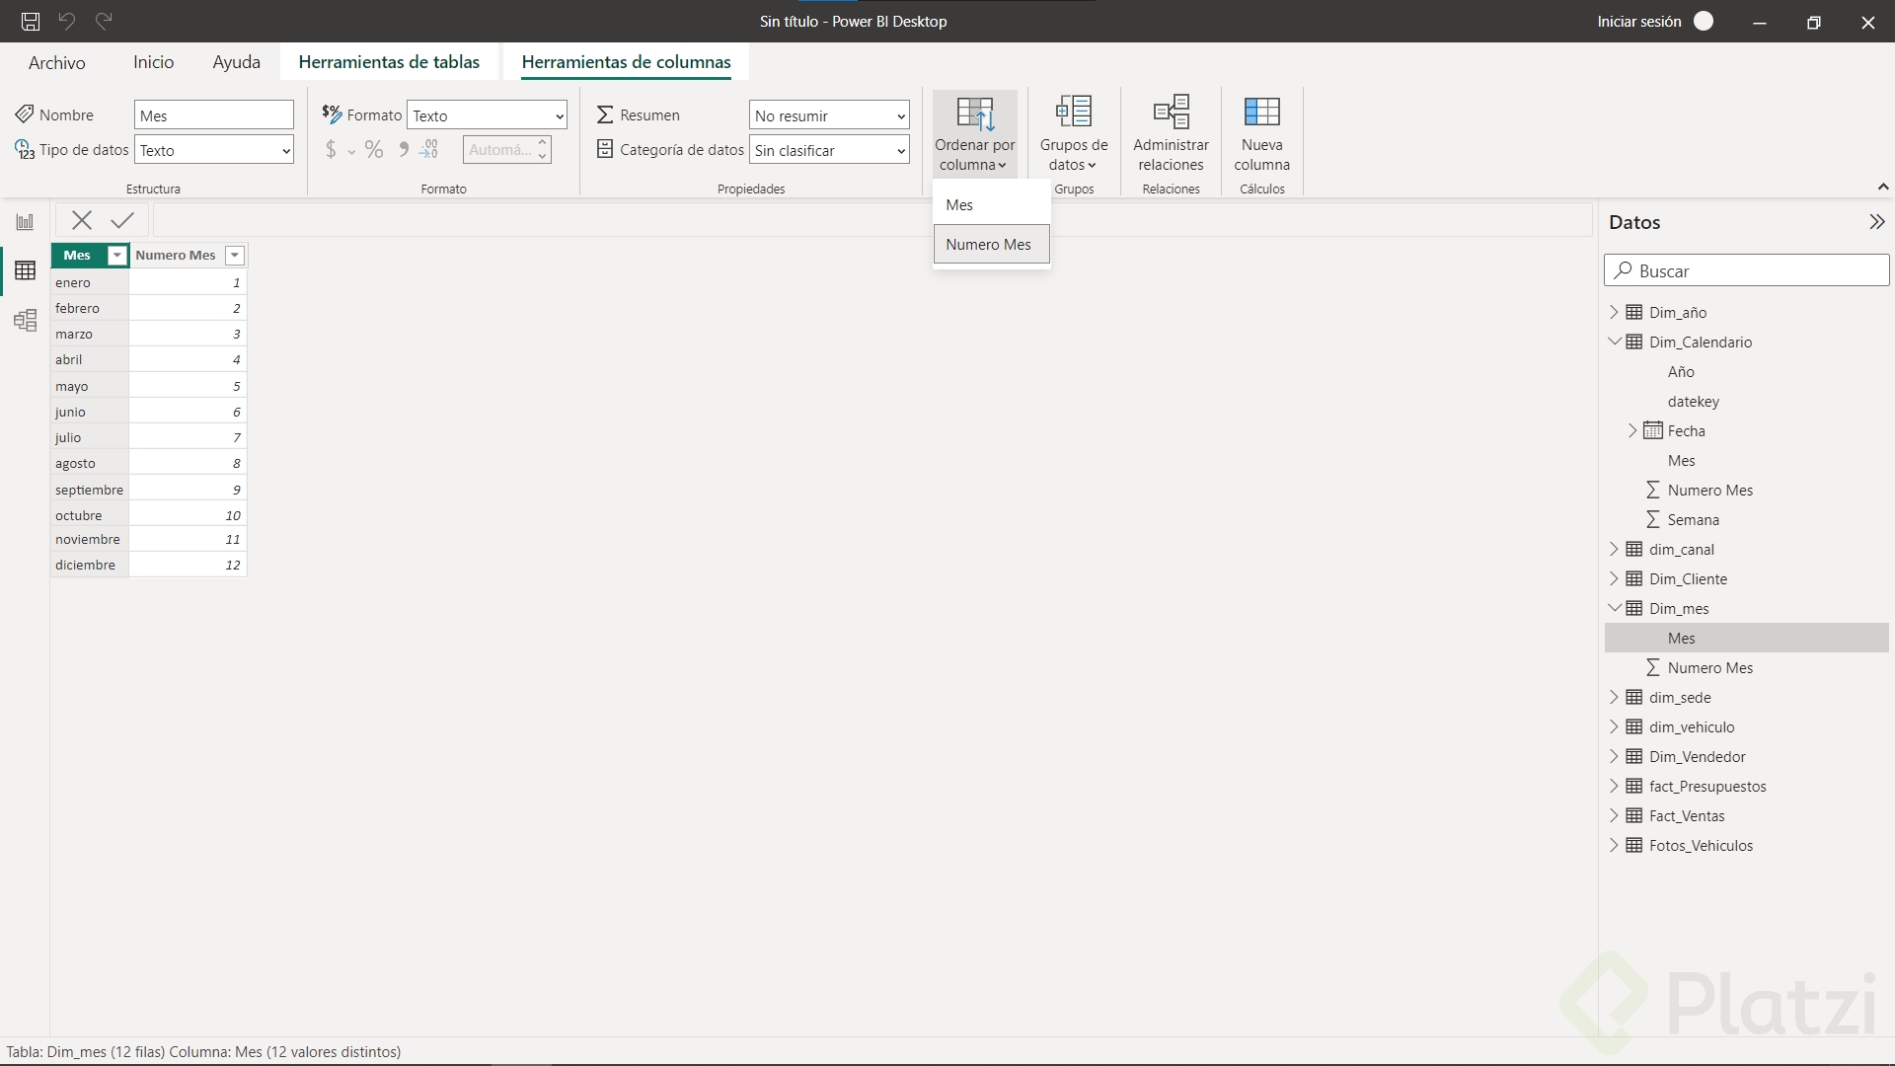
Task: Select the Mes field under Dim_mes
Action: [1682, 639]
